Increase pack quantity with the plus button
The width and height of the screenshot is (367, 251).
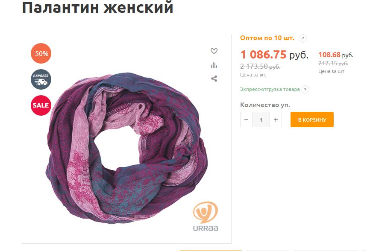pos(276,120)
